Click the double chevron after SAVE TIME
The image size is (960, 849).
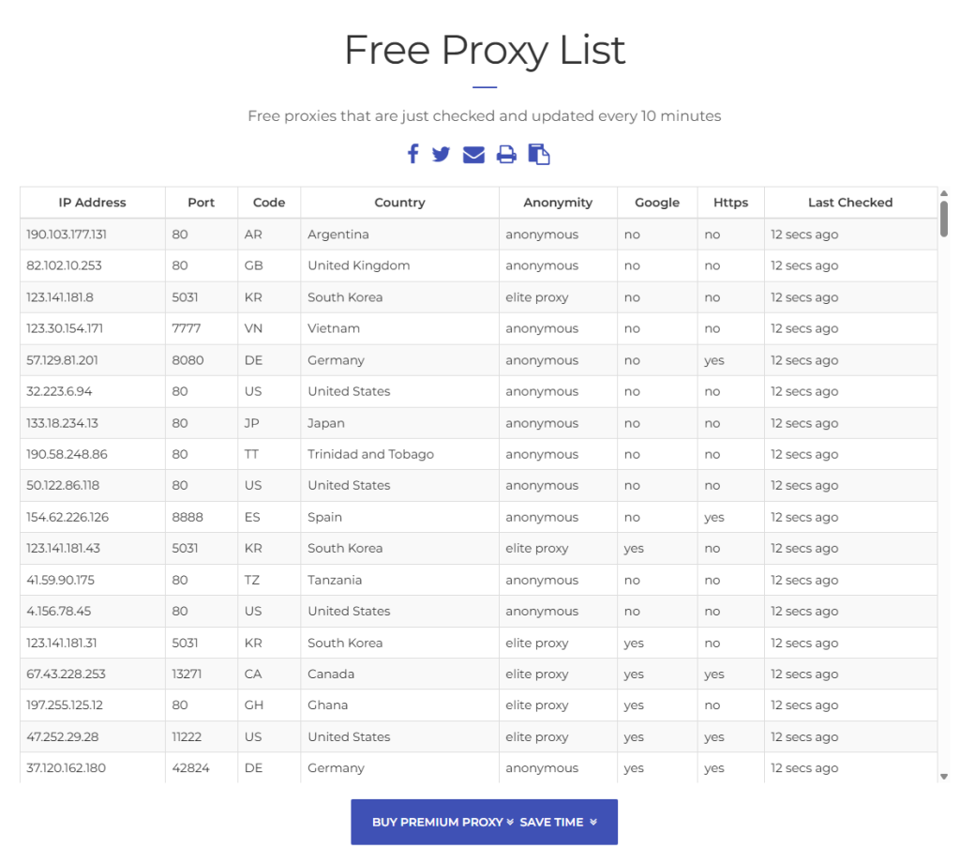tap(593, 822)
